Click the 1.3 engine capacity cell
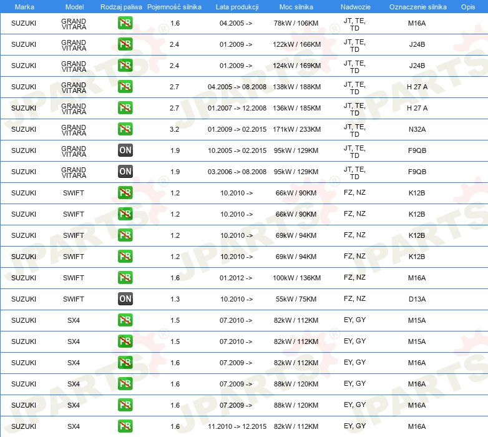This screenshot has height=437, width=488. [175, 299]
